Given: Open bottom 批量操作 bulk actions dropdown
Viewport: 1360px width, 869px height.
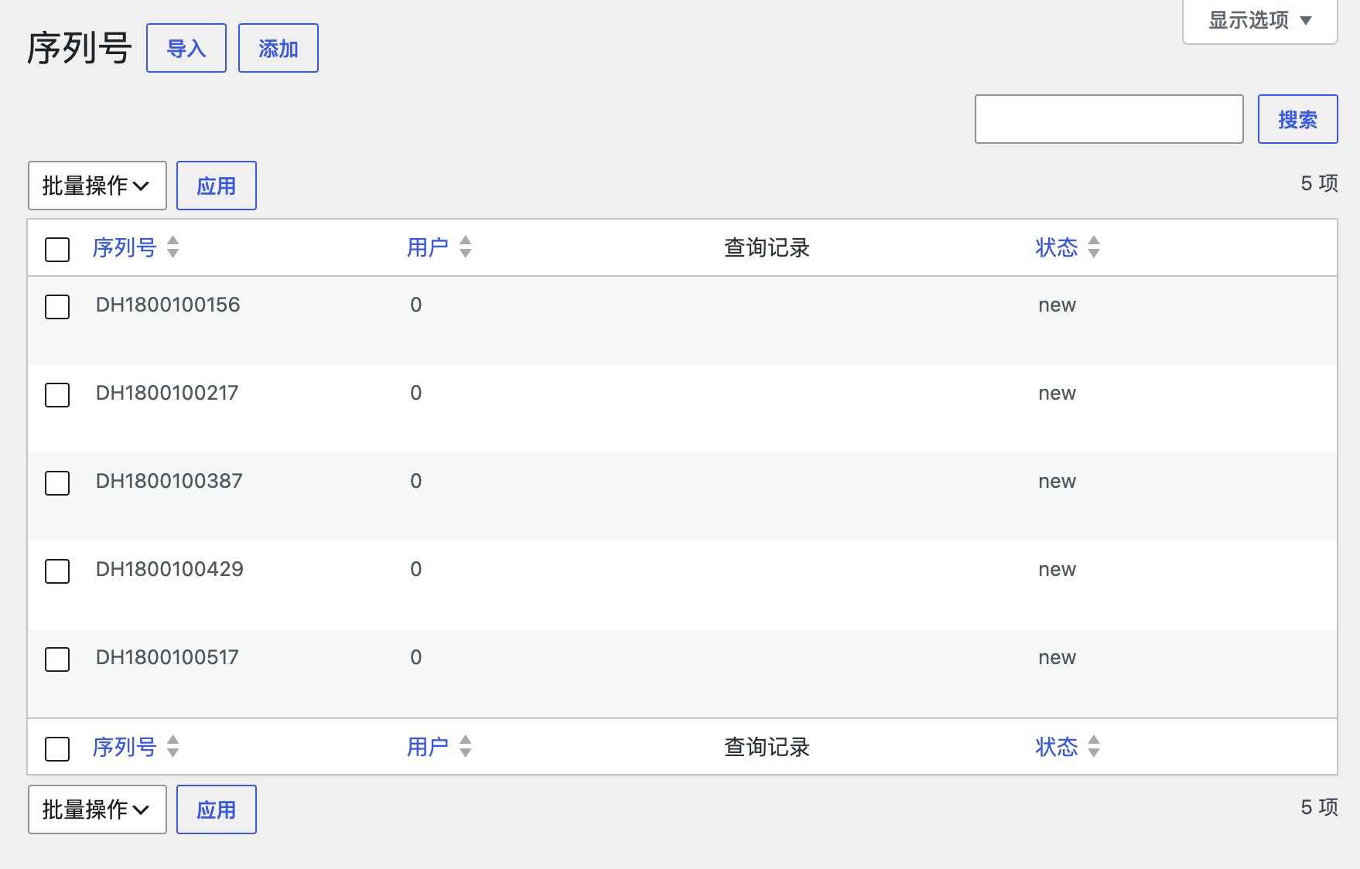Looking at the screenshot, I should point(97,809).
